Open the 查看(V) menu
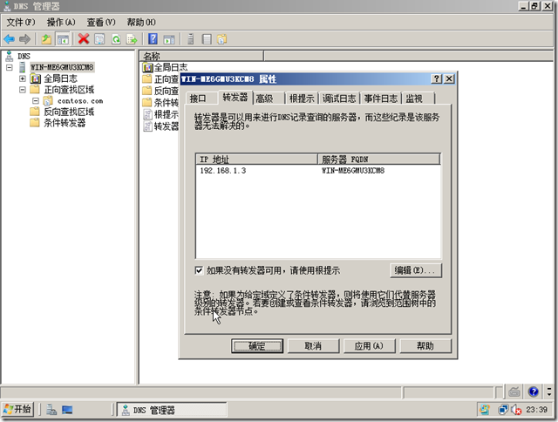Viewport: 558px width, 422px height. click(101, 23)
